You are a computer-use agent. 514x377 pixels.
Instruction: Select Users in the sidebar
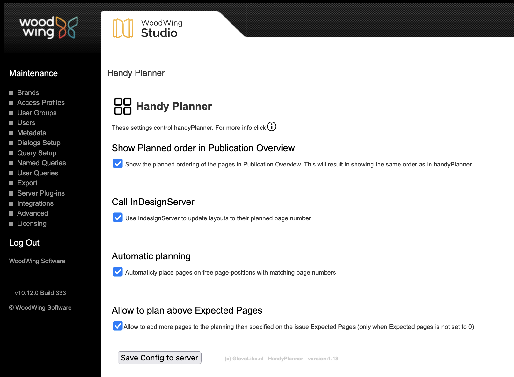click(26, 123)
